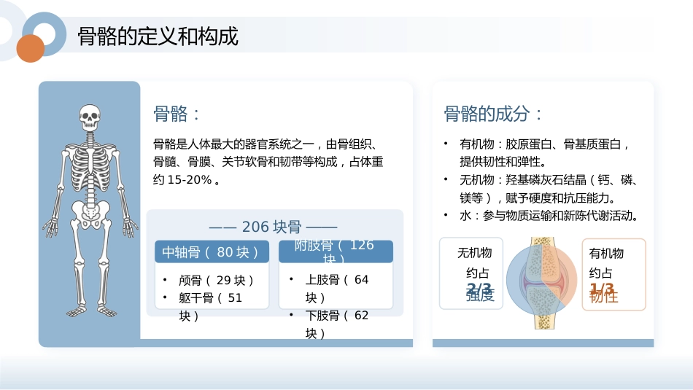
Task: Click the heading 骨骼的成分：
Action: (x=493, y=114)
